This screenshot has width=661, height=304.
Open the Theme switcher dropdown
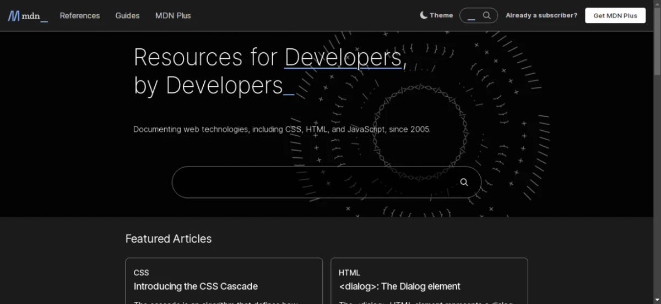point(436,15)
